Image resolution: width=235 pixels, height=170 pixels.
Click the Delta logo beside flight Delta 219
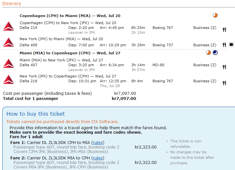[x=8, y=26]
